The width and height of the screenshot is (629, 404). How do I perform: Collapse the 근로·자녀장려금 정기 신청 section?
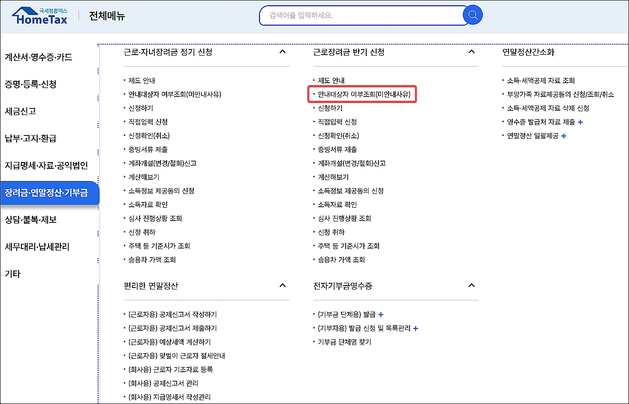pos(282,52)
